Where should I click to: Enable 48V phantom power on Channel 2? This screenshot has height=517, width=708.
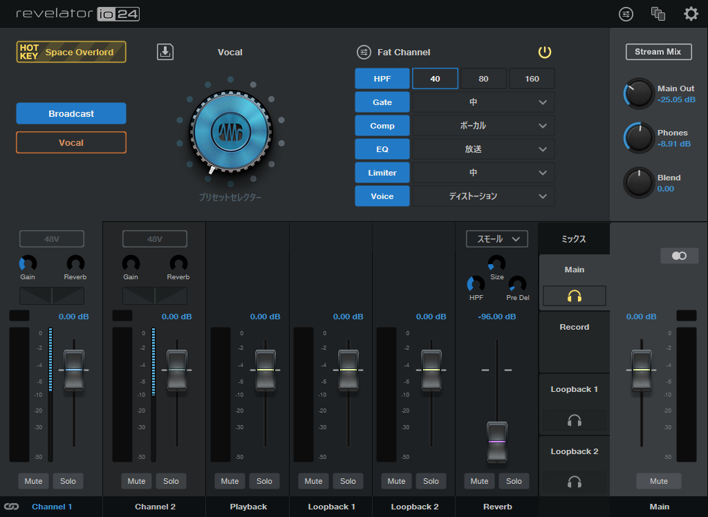[154, 239]
